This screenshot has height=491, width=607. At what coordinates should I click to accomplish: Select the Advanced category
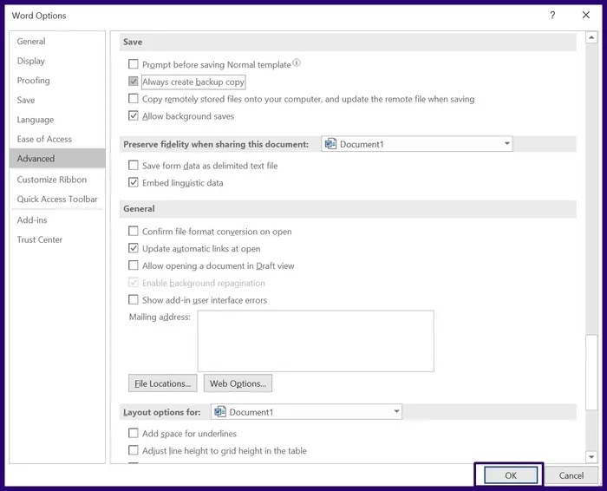point(57,159)
